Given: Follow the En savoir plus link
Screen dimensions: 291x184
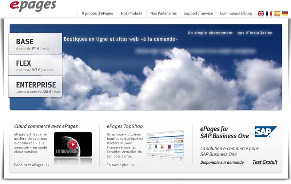Looking at the screenshot, I should click(118, 165).
